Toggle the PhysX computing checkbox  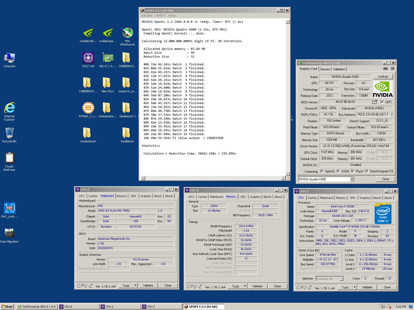tap(353, 171)
